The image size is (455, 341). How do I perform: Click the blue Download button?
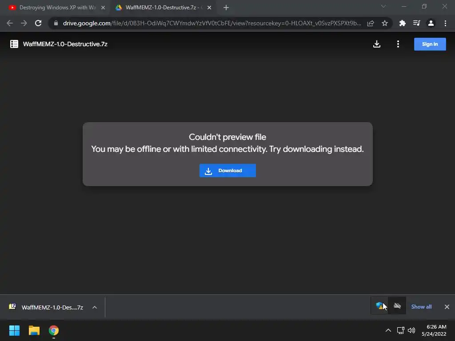(x=227, y=170)
